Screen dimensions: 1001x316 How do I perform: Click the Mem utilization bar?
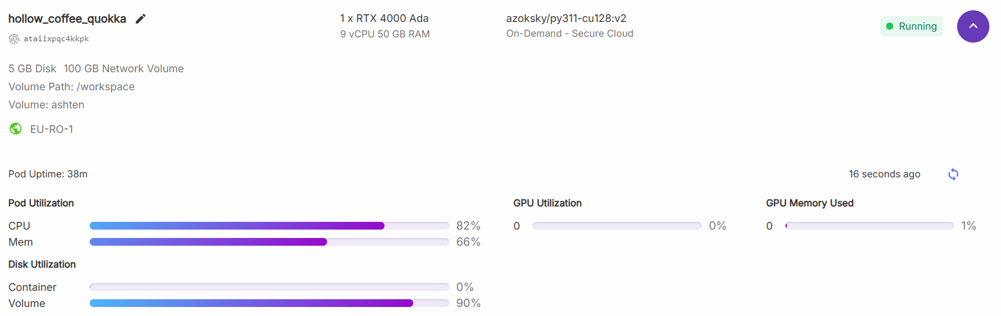[x=269, y=242]
